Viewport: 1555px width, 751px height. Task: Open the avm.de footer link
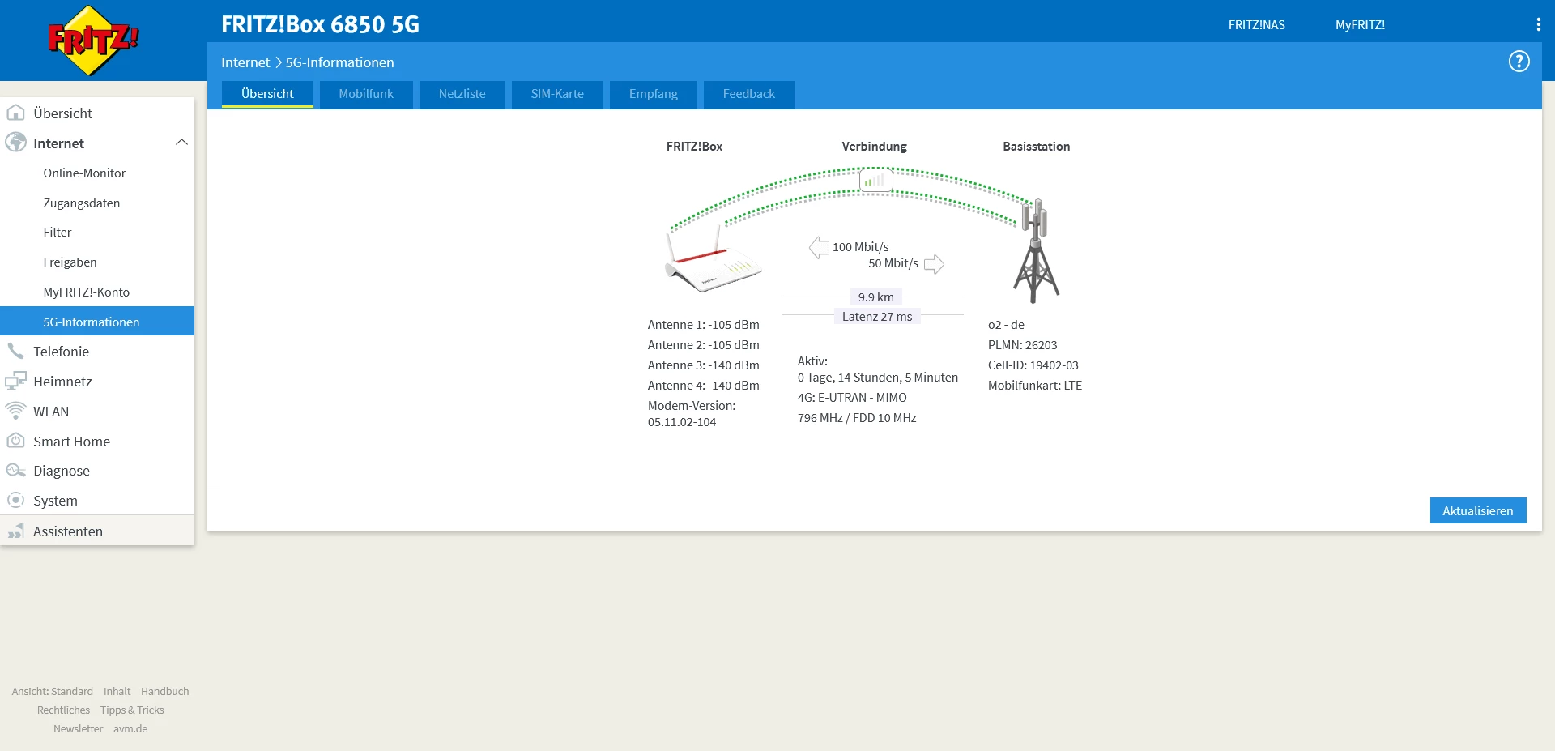[x=130, y=729]
